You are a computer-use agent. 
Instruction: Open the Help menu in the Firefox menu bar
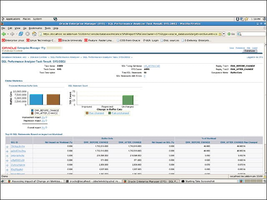tap(55, 28)
